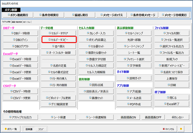Click the 条件分岐実行 button
Viewport: 193px width, 133px height.
coord(49,15)
